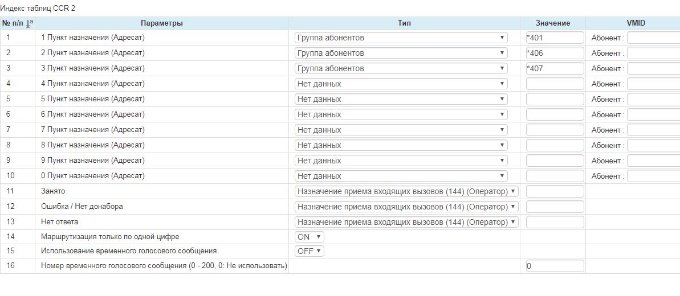Screen dimensions: 680x296
Task: Open Тип dropdown for 1 Пункт назначения
Action: click(x=401, y=38)
